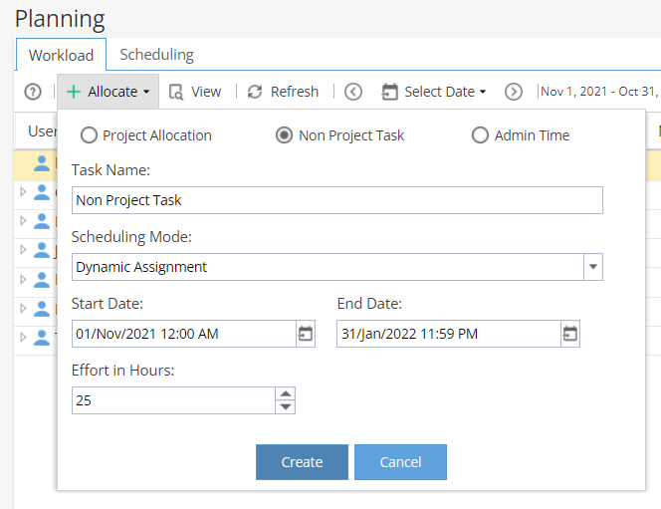Go to next date range arrow
The image size is (661, 509).
(x=514, y=92)
